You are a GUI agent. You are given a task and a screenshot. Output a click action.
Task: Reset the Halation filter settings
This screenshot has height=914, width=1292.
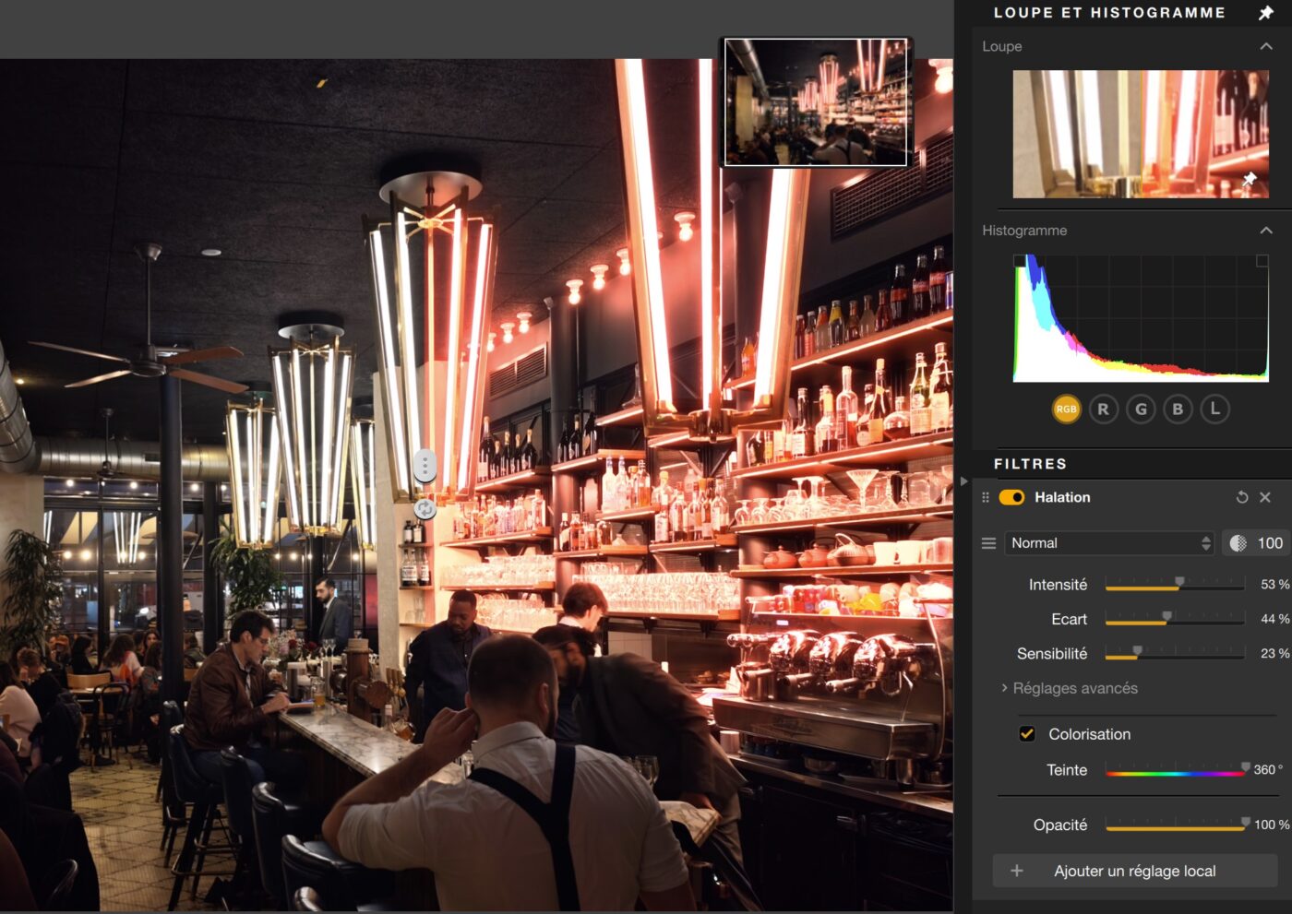(1242, 497)
